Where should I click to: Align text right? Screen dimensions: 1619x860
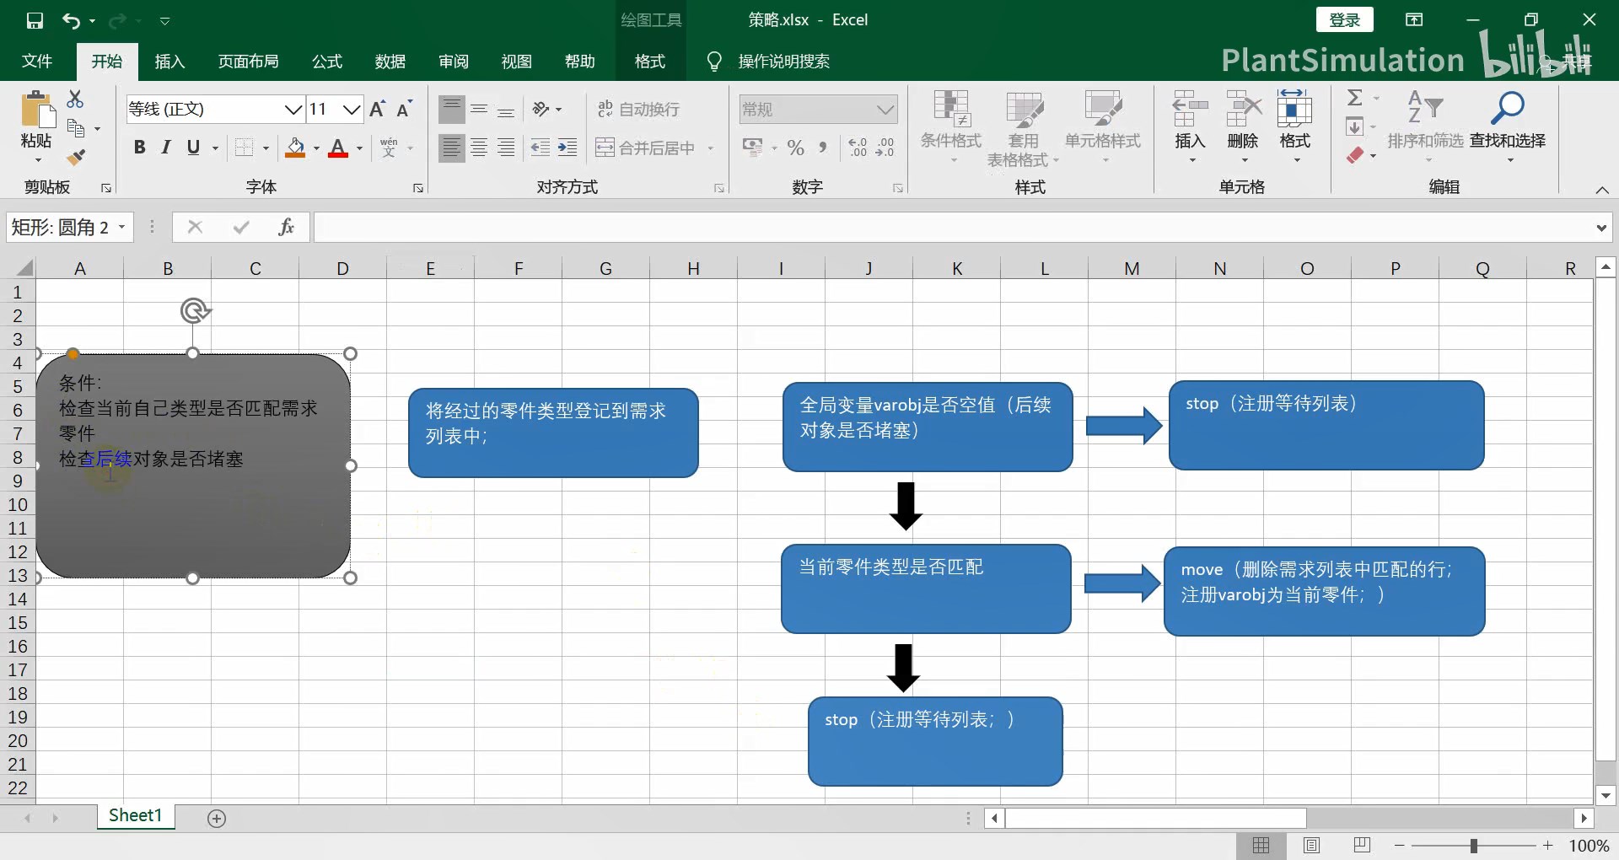(x=506, y=148)
